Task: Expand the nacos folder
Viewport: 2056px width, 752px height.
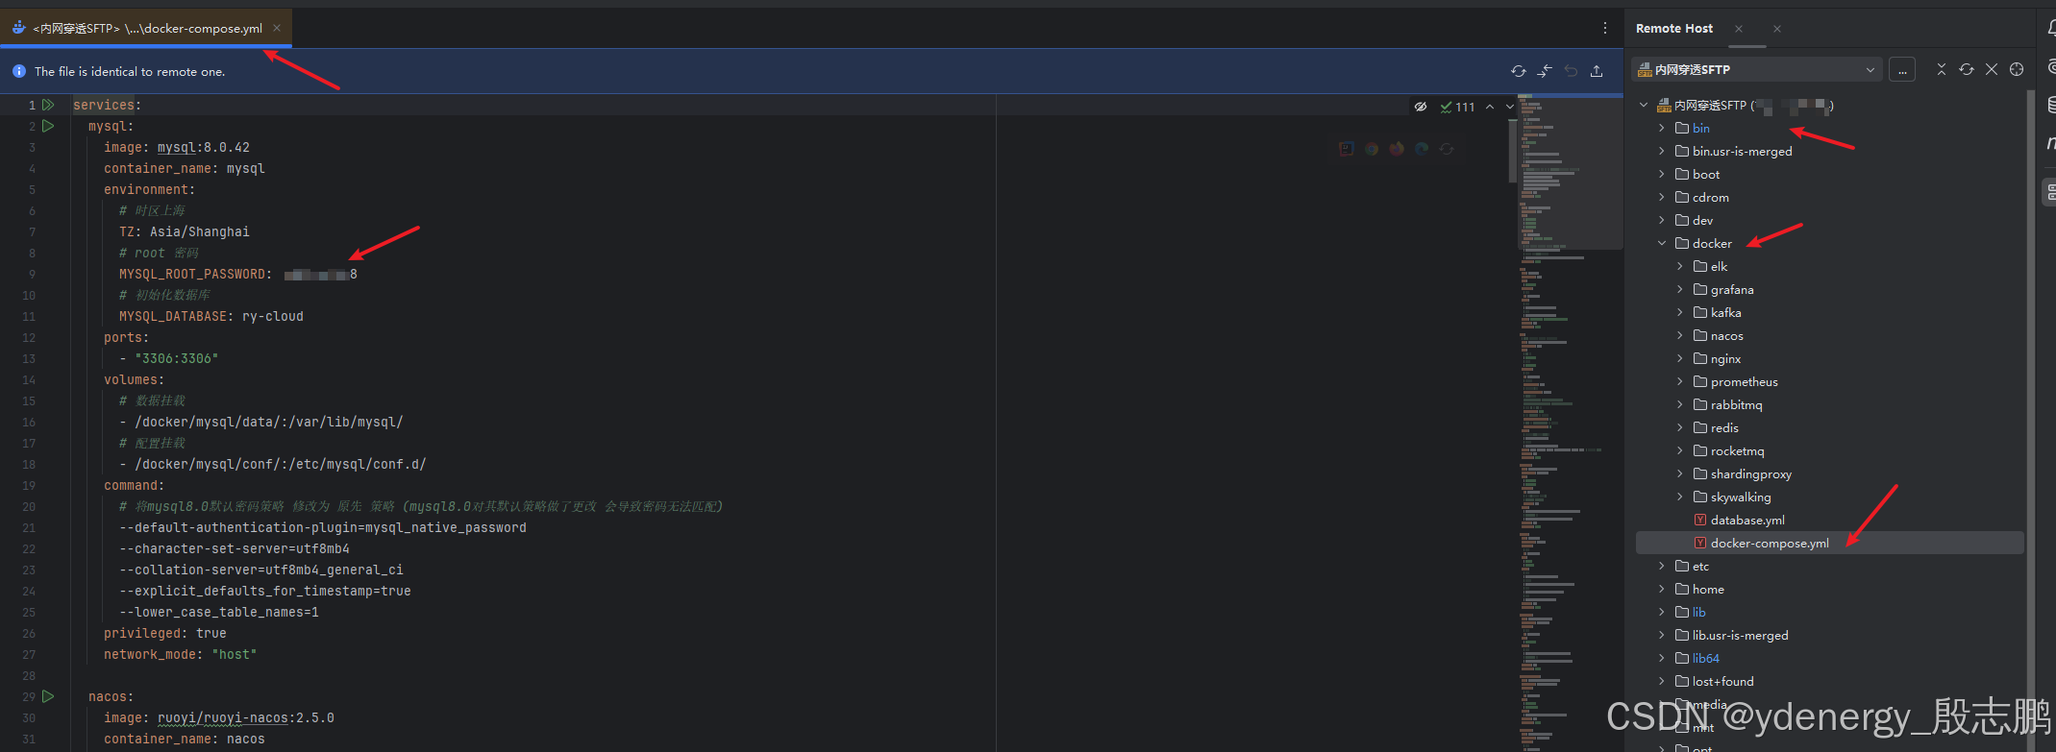Action: tap(1680, 335)
